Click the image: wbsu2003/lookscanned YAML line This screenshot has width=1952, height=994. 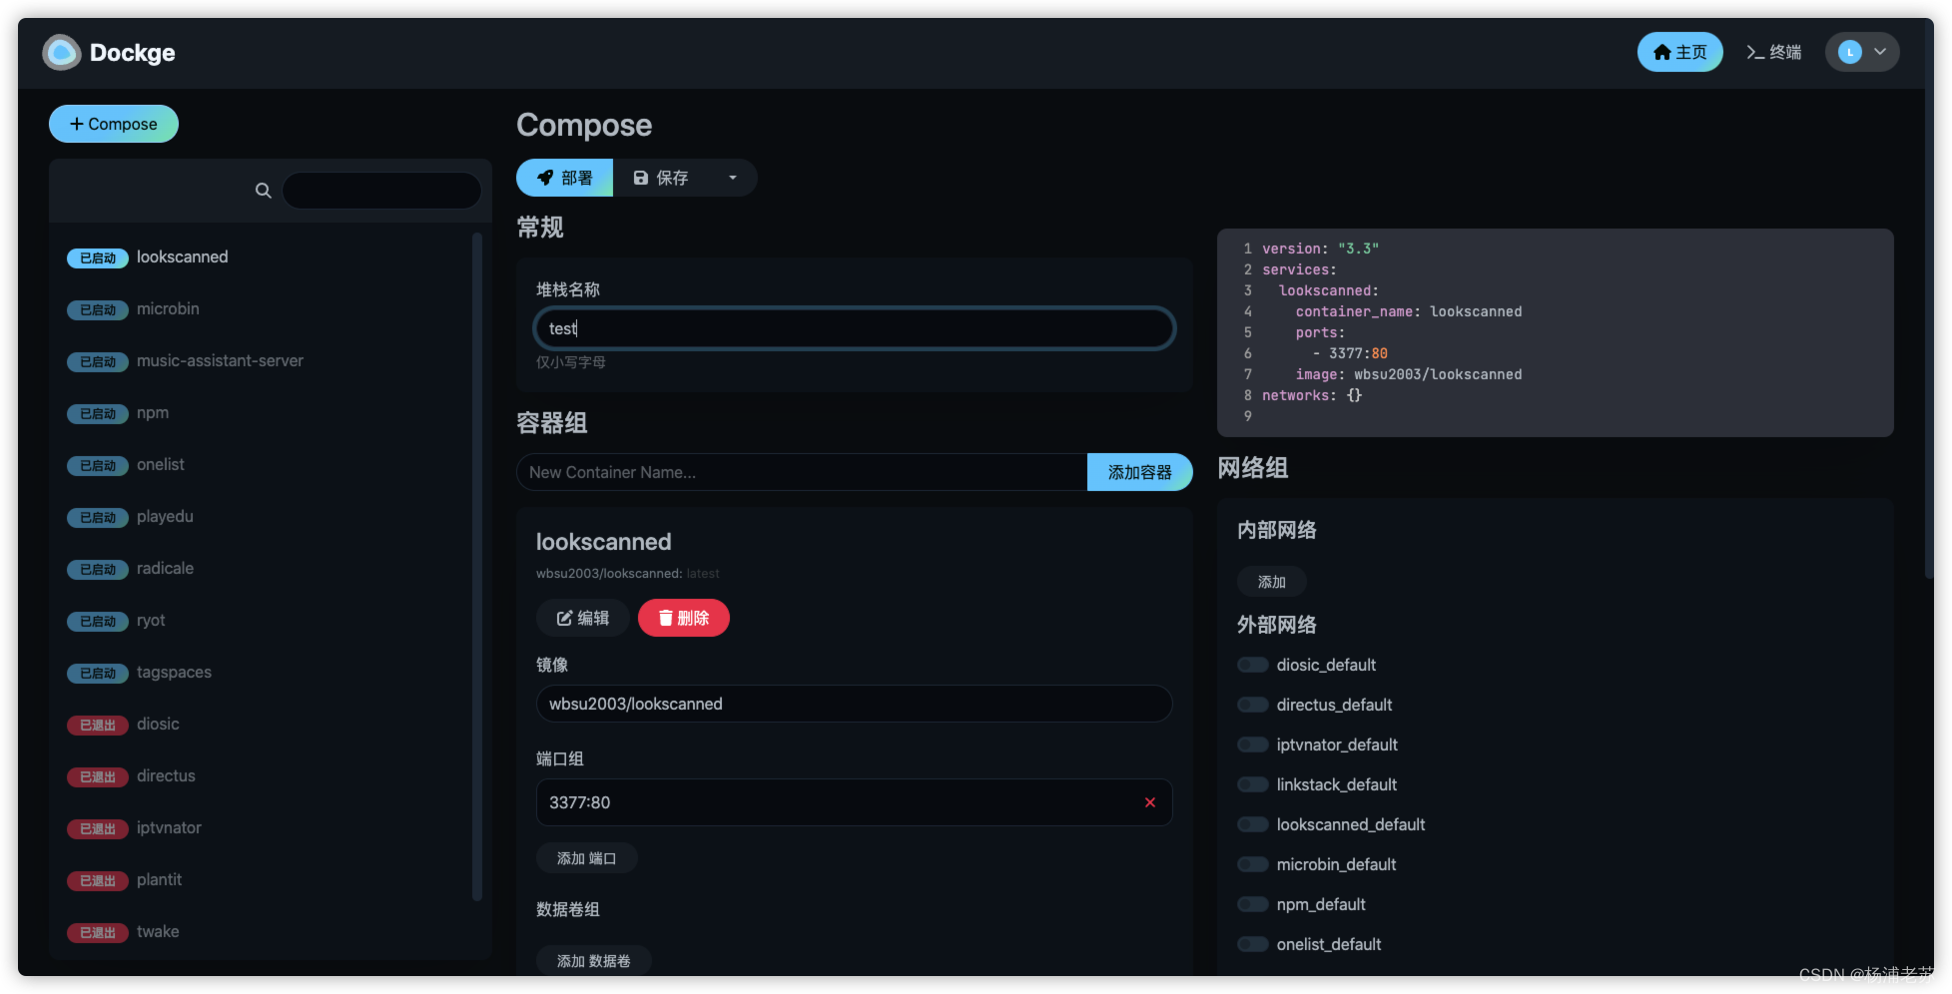(1409, 374)
